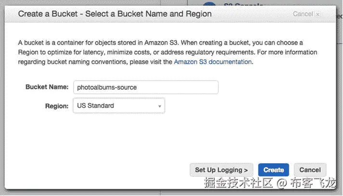
Task: Click the blue Create button
Action: 273,170
